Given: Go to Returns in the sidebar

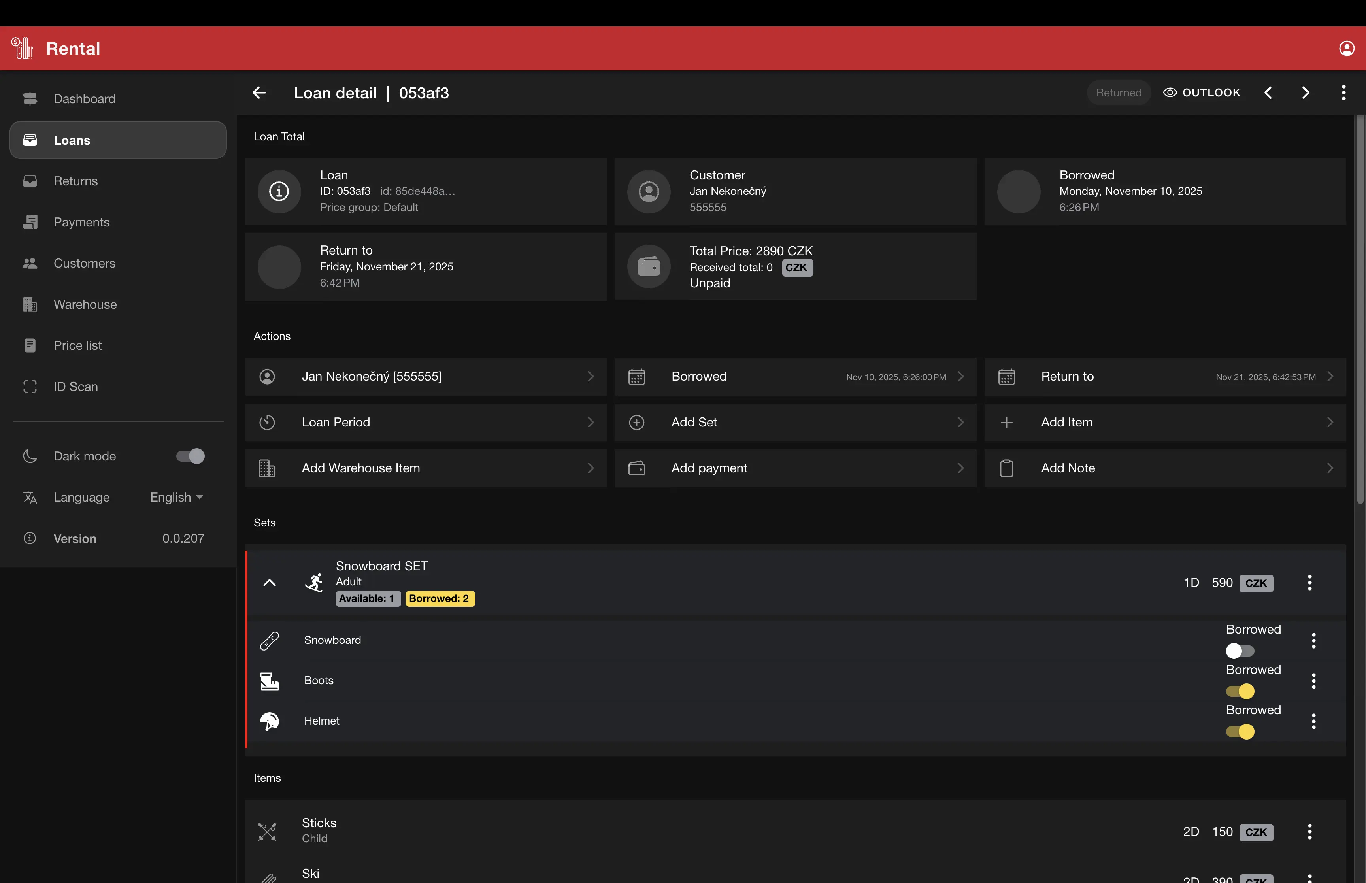Looking at the screenshot, I should (x=118, y=181).
